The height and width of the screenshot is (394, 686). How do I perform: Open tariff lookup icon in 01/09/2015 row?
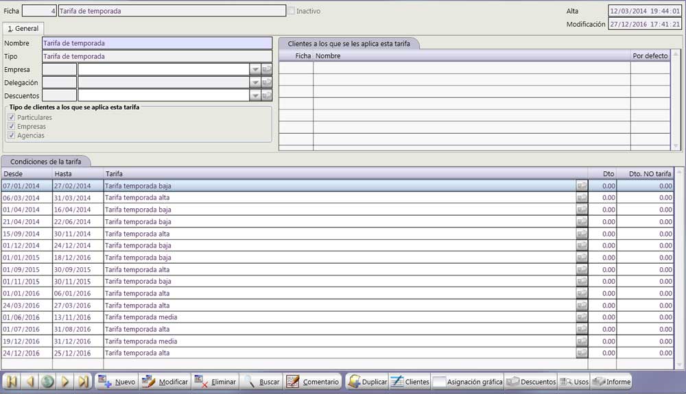582,269
